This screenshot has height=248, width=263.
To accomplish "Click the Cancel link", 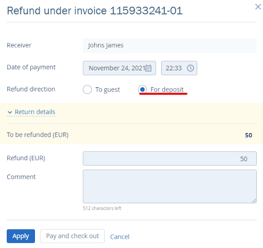I will [x=120, y=237].
